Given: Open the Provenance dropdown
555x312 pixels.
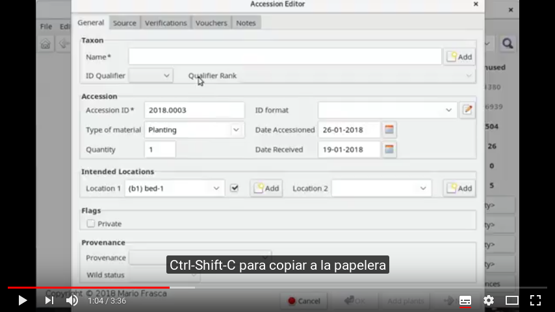Looking at the screenshot, I should coord(200,257).
